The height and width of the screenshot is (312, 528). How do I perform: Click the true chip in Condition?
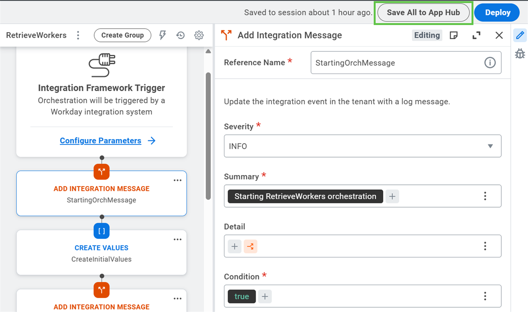click(x=242, y=297)
